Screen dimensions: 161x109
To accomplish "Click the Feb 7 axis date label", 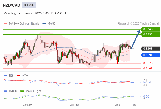I will click(135, 105).
